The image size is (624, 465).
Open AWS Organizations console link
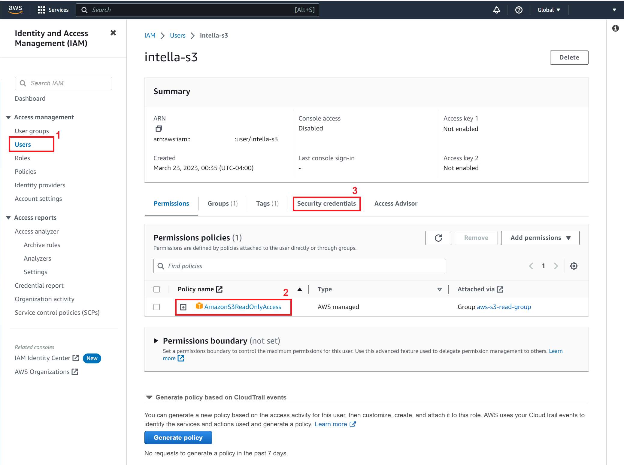pyautogui.click(x=46, y=372)
